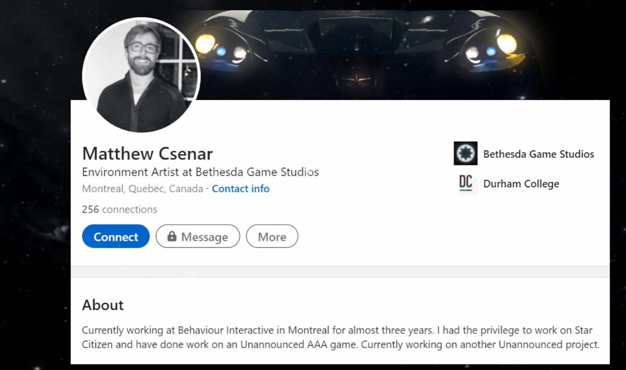Click the Montreal, Quebec, Canada location text
The height and width of the screenshot is (370, 626).
pos(143,189)
